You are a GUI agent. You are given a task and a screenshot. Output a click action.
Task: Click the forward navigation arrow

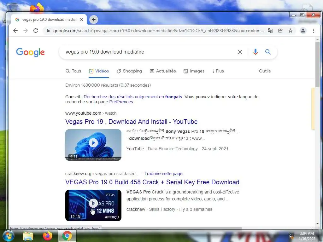tap(26, 31)
